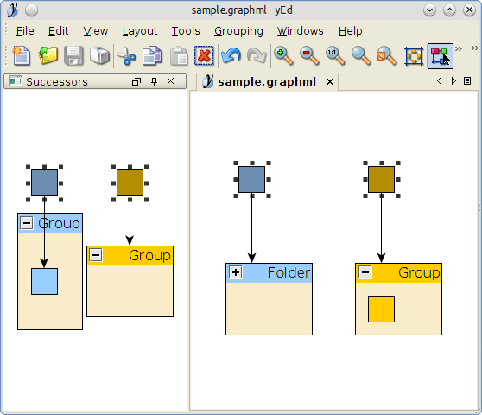Collapse the yellow Group in main canvas
This screenshot has height=415, width=482.
365,272
